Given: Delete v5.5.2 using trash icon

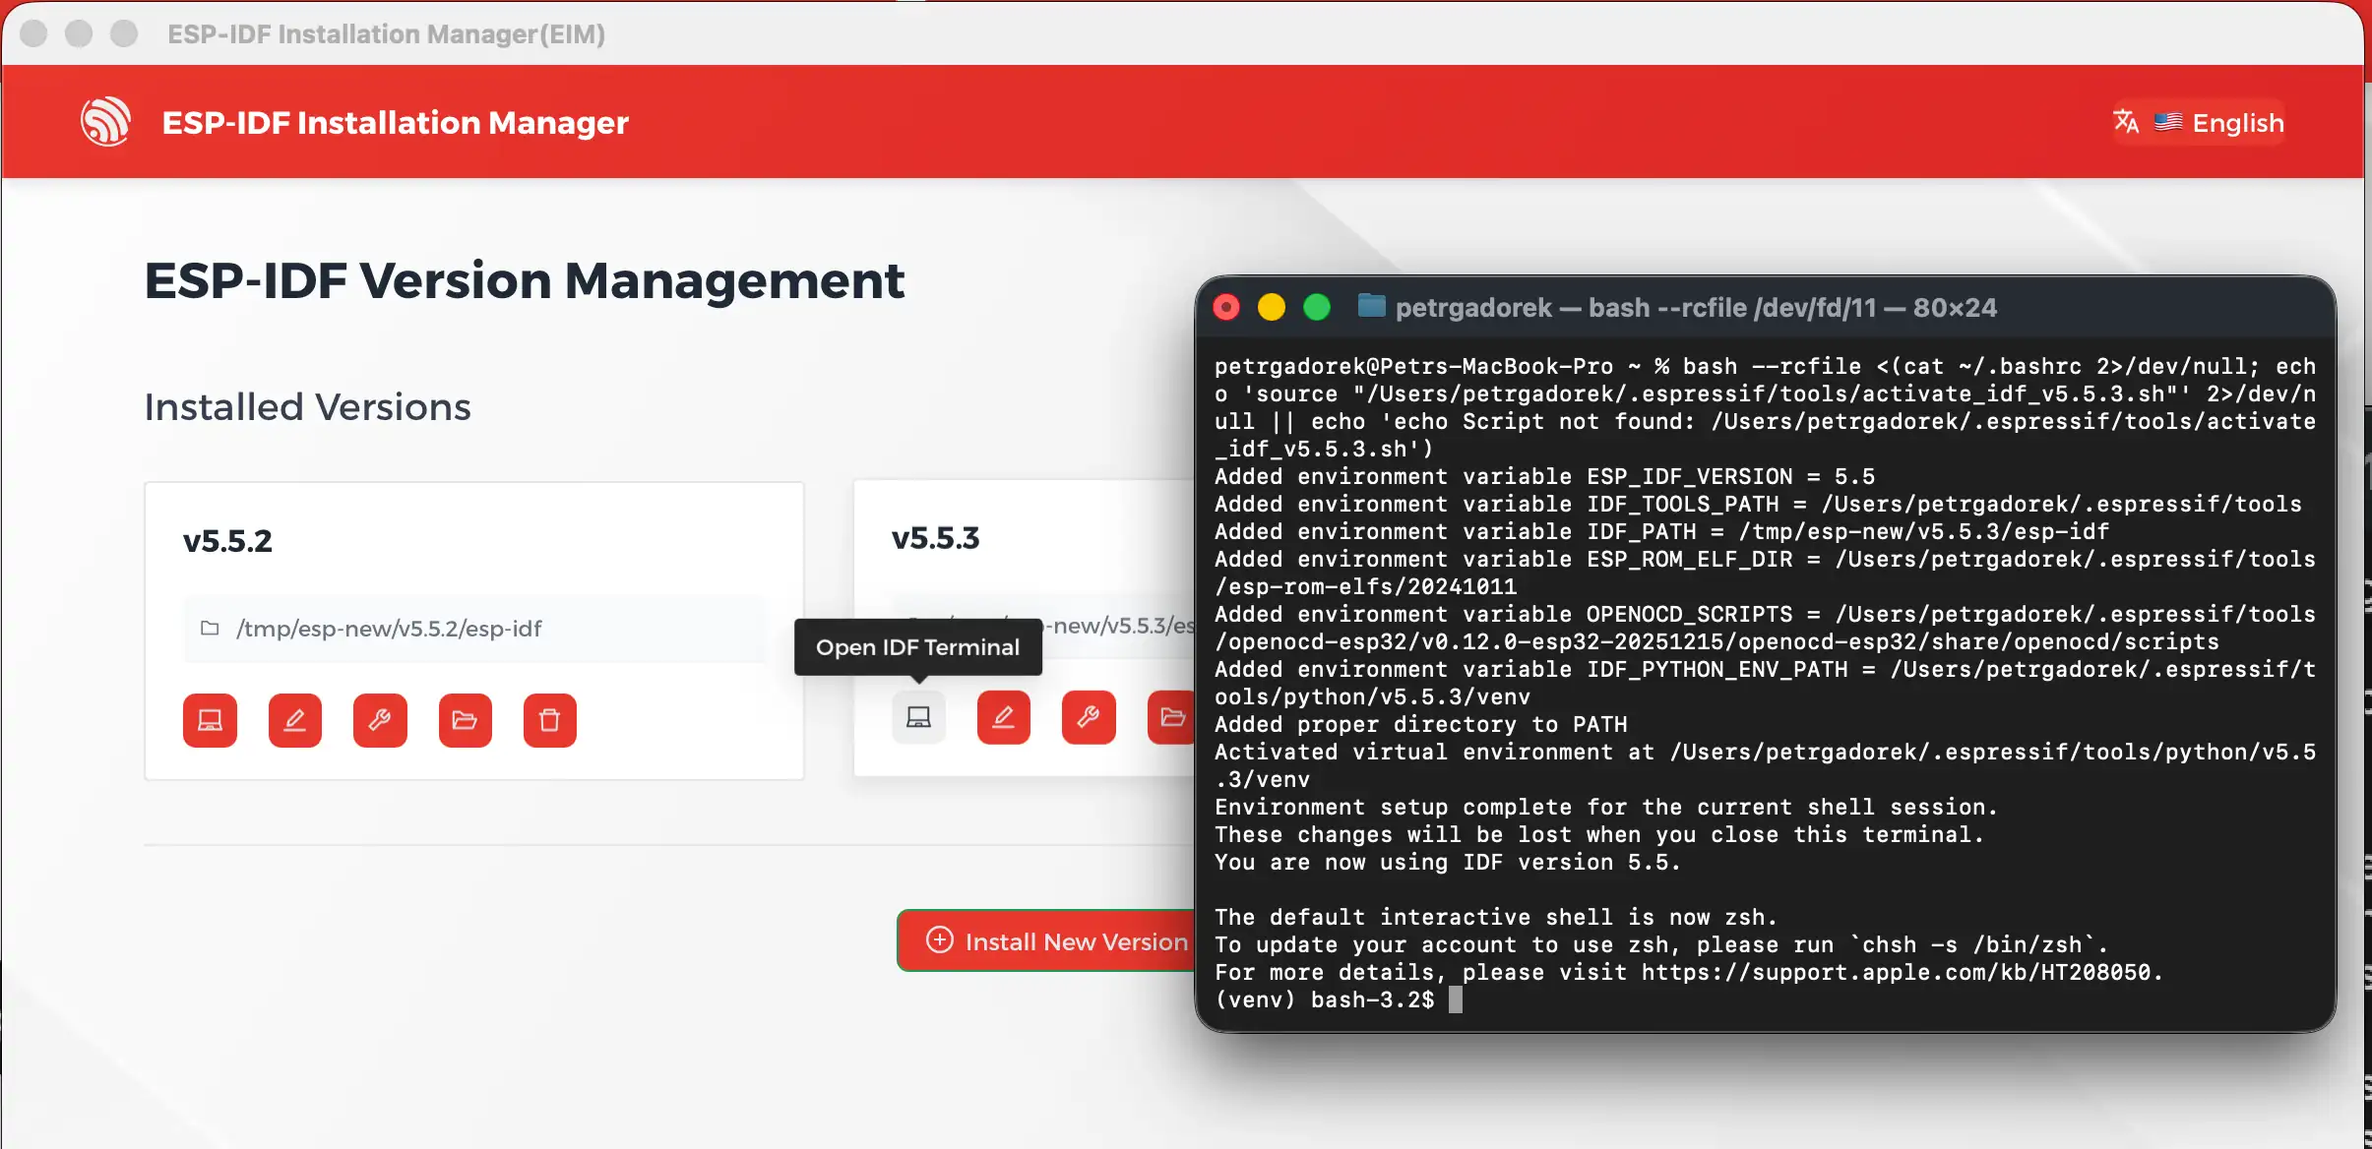Looking at the screenshot, I should point(550,720).
